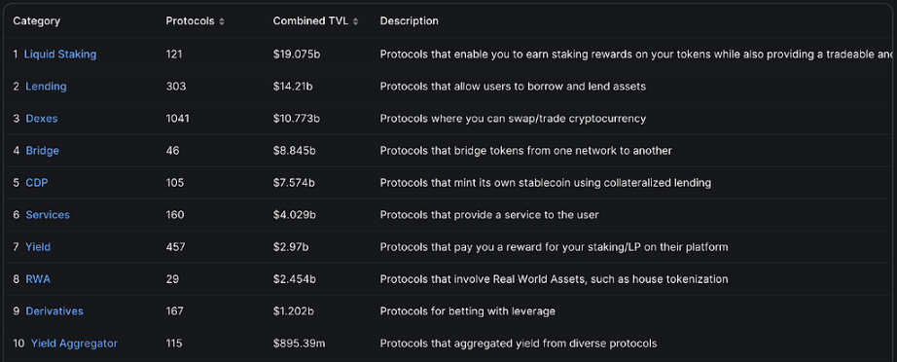This screenshot has height=362, width=897.
Task: Sort by Protocols column arrow icon
Action: 222,21
